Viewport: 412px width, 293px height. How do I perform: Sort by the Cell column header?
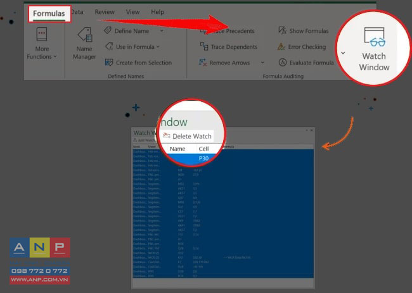pos(203,149)
